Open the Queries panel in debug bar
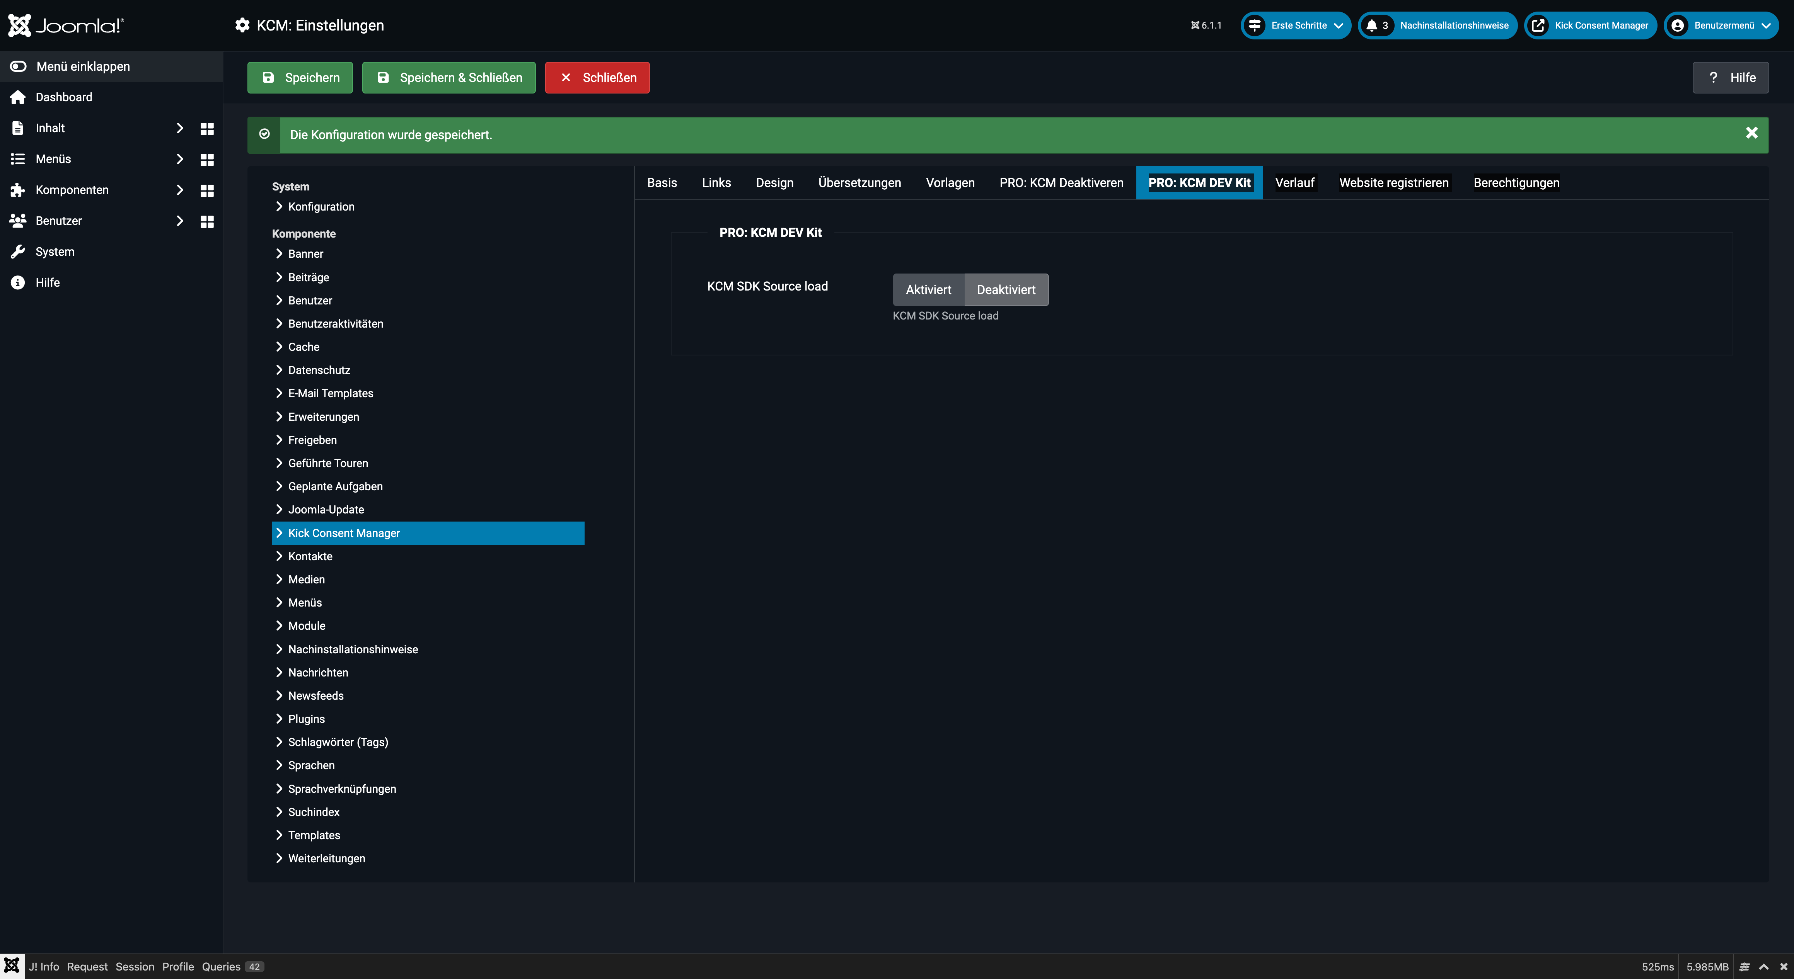 (233, 967)
